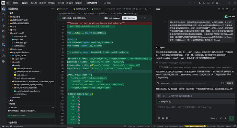This screenshot has width=237, height=128.
Task: Open the 编辑(E) menu
Action: tap(25, 3)
